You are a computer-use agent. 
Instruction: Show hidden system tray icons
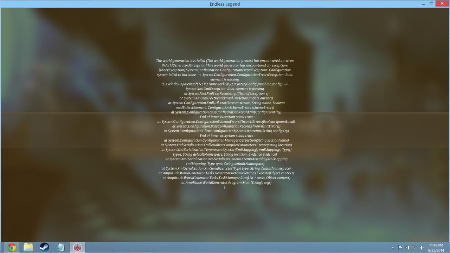point(393,248)
